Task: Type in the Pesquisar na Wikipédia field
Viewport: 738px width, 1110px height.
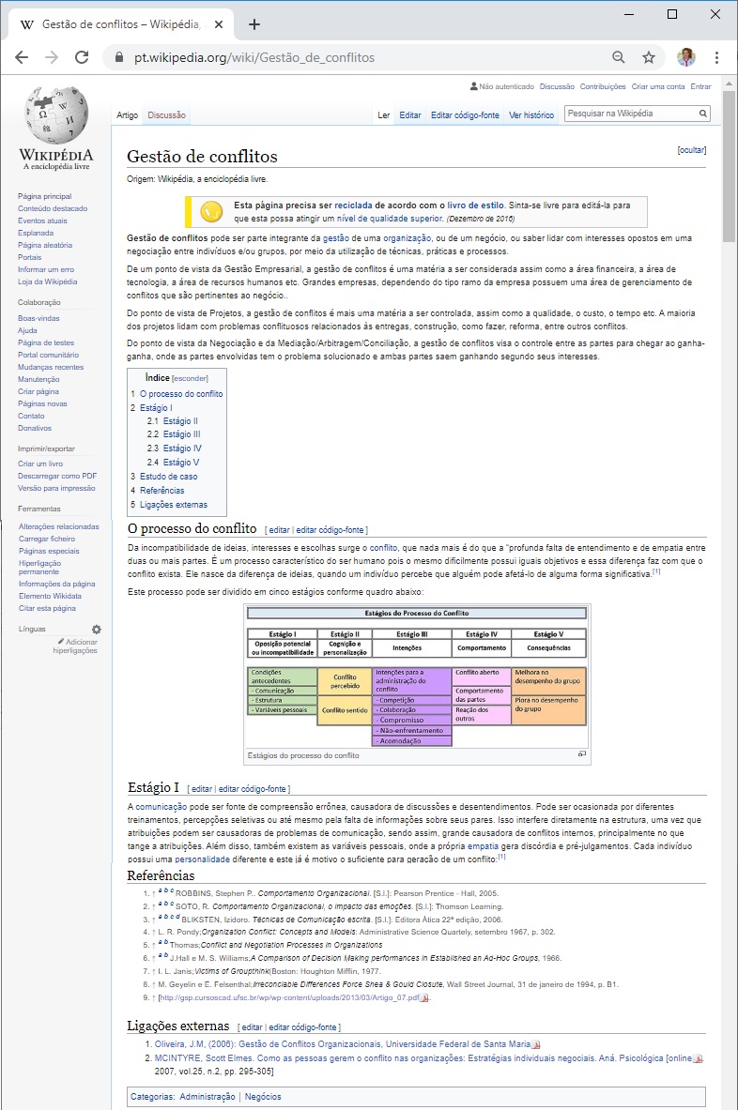Action: 628,114
